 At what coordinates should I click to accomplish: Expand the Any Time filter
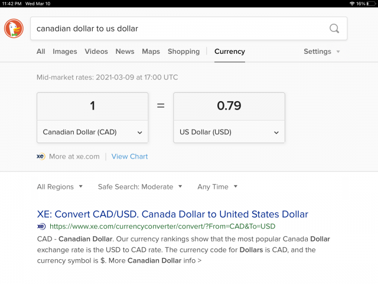click(x=217, y=187)
